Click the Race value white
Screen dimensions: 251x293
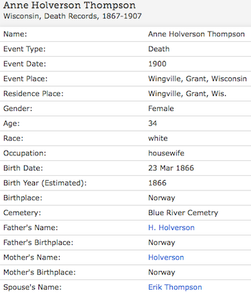(158, 138)
